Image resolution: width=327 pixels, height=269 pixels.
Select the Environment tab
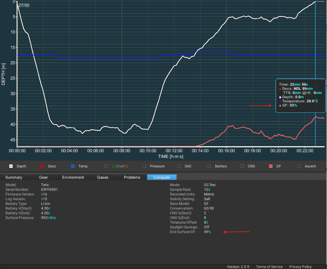pyautogui.click(x=73, y=177)
